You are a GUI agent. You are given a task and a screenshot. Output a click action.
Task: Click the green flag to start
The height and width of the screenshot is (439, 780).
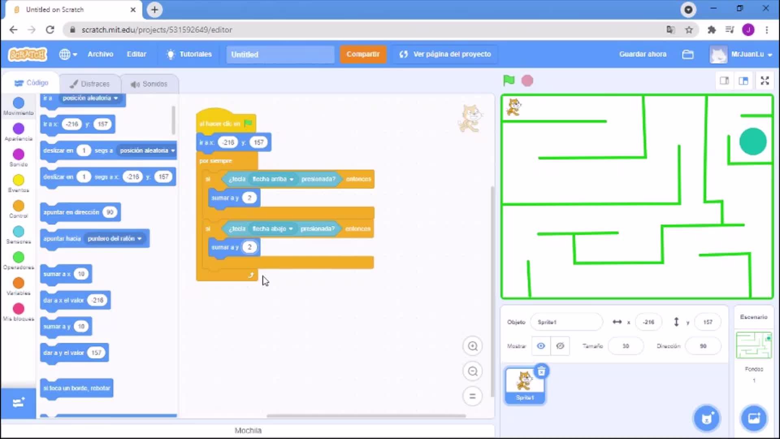509,80
